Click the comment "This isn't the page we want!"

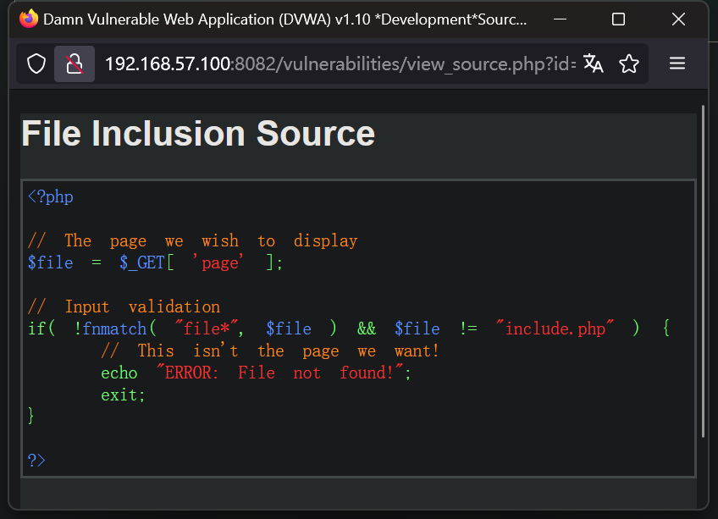click(x=270, y=351)
